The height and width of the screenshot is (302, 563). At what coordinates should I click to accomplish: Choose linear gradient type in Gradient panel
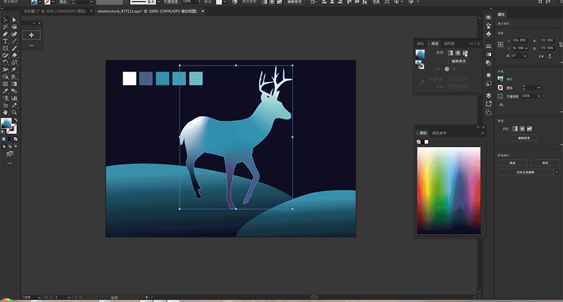coord(450,53)
